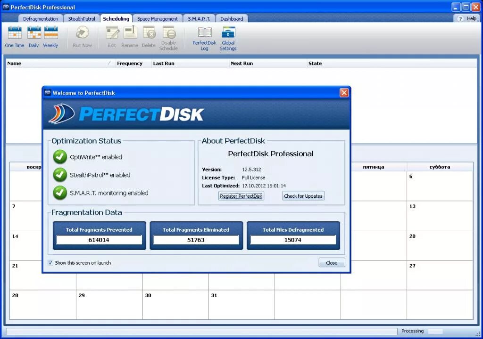This screenshot has height=339, width=483.
Task: Open Global Settings
Action: pyautogui.click(x=228, y=39)
